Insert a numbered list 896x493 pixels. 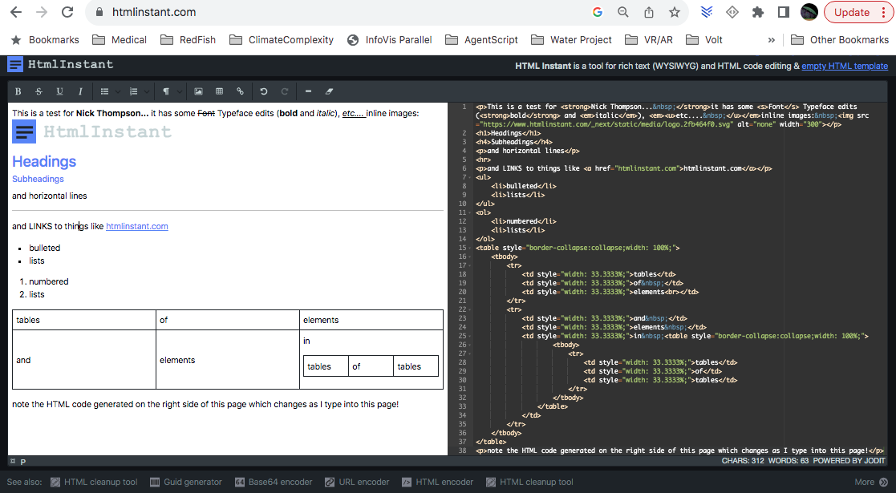134,91
